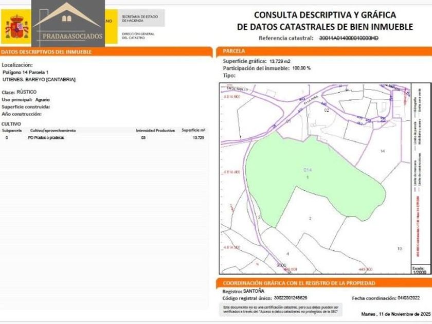
Task: Click the Secretaría de Estado de Hacienda label
Action: [140, 19]
